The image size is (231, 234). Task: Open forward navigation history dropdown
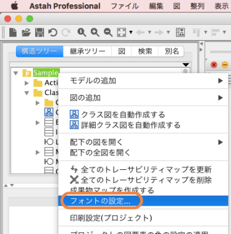168,32
